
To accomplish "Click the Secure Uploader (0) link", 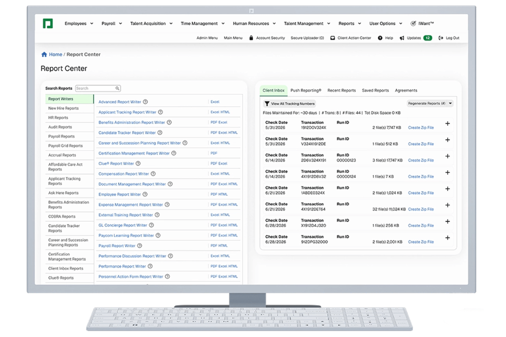I will 307,38.
